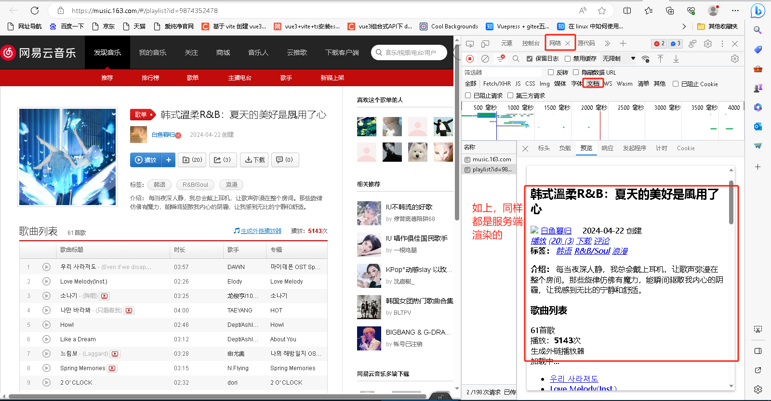Play song 우리 사라져도 in row 1
The width and height of the screenshot is (771, 401).
46,267
